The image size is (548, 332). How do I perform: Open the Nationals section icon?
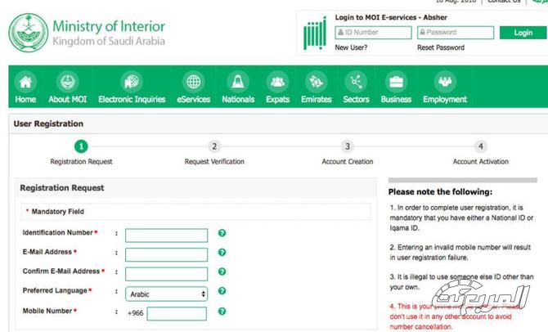pos(238,82)
